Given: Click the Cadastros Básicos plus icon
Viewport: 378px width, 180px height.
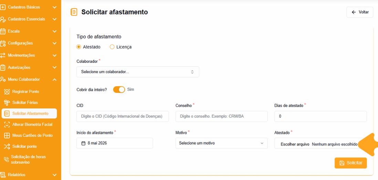Looking at the screenshot, I should pyautogui.click(x=3, y=7).
